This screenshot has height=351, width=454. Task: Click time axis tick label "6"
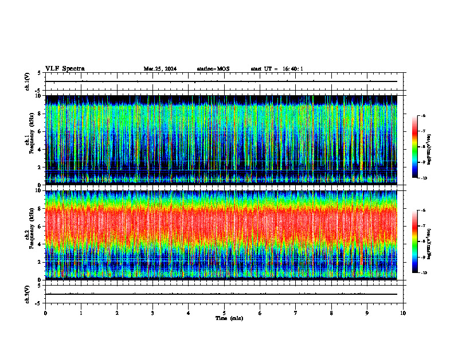click(260, 313)
